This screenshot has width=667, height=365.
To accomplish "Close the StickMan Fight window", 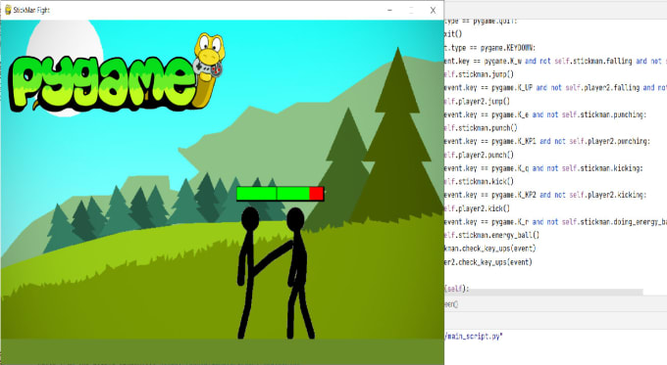I will [433, 10].
